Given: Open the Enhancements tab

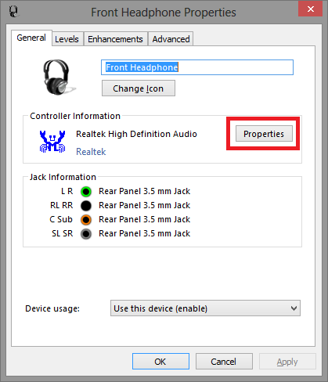Looking at the screenshot, I should pyautogui.click(x=115, y=39).
